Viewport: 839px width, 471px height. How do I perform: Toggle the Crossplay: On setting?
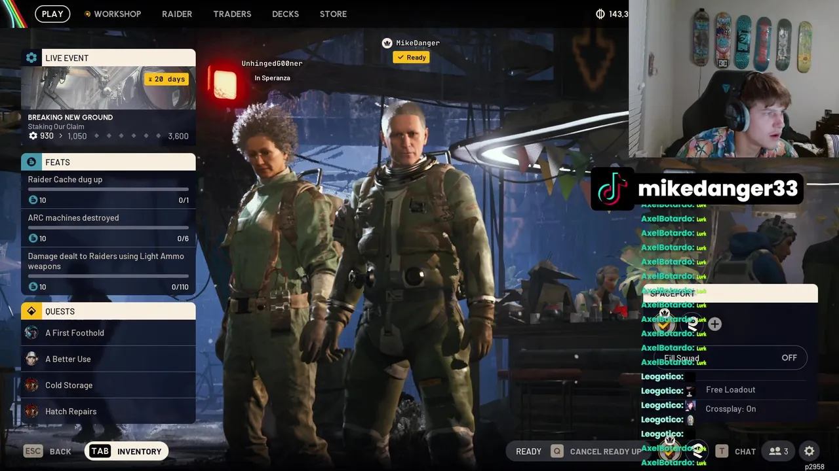tap(730, 409)
